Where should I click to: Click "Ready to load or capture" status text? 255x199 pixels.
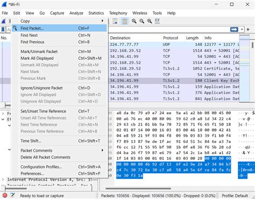[42, 196]
